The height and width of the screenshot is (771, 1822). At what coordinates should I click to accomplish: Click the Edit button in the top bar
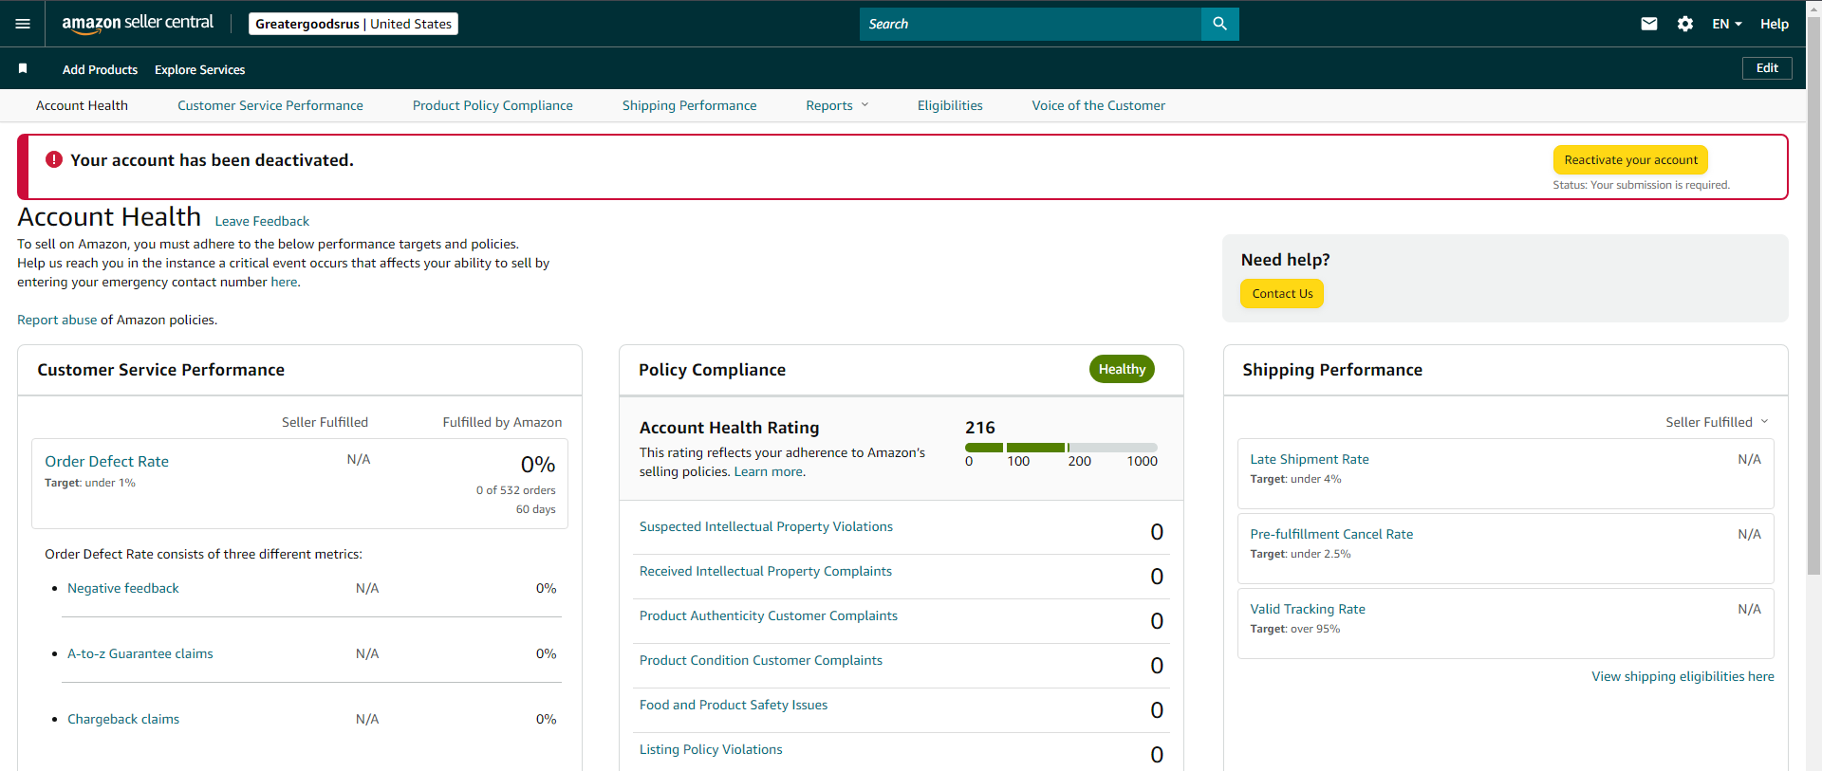coord(1767,68)
